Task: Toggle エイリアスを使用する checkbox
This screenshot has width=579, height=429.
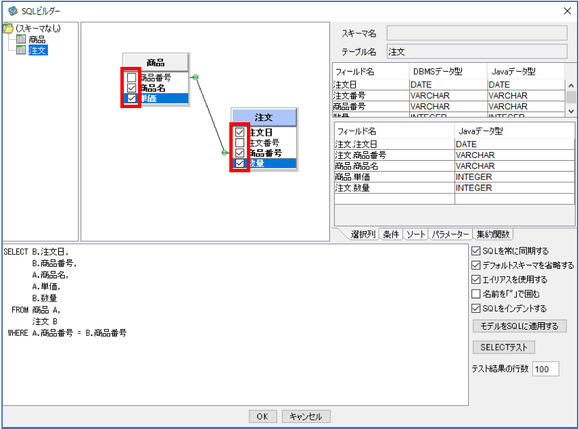Action: (476, 280)
